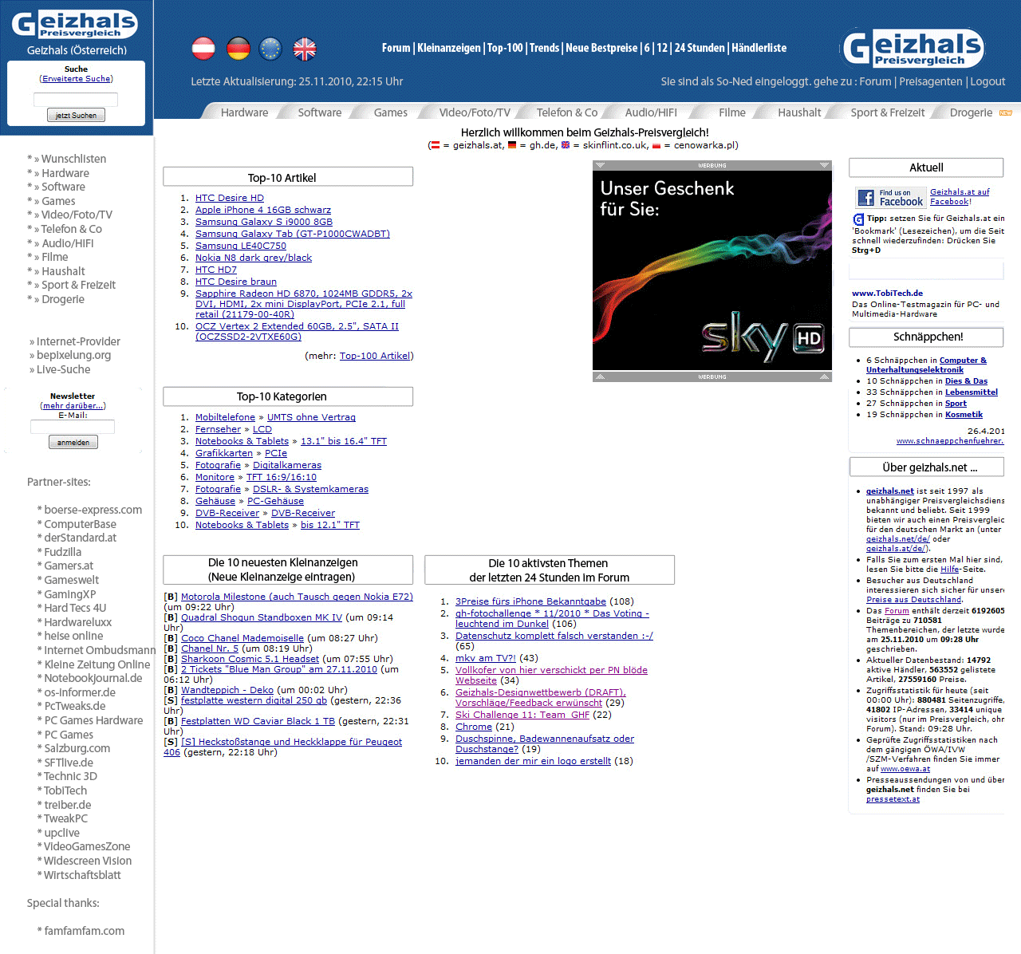Open 3Preise fürs iPhone forum thread
1021x954 pixels.
[530, 601]
